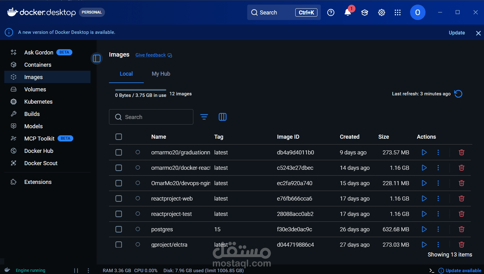Open engine options menu in status bar
Screen dimensions: 484x274
(88, 271)
